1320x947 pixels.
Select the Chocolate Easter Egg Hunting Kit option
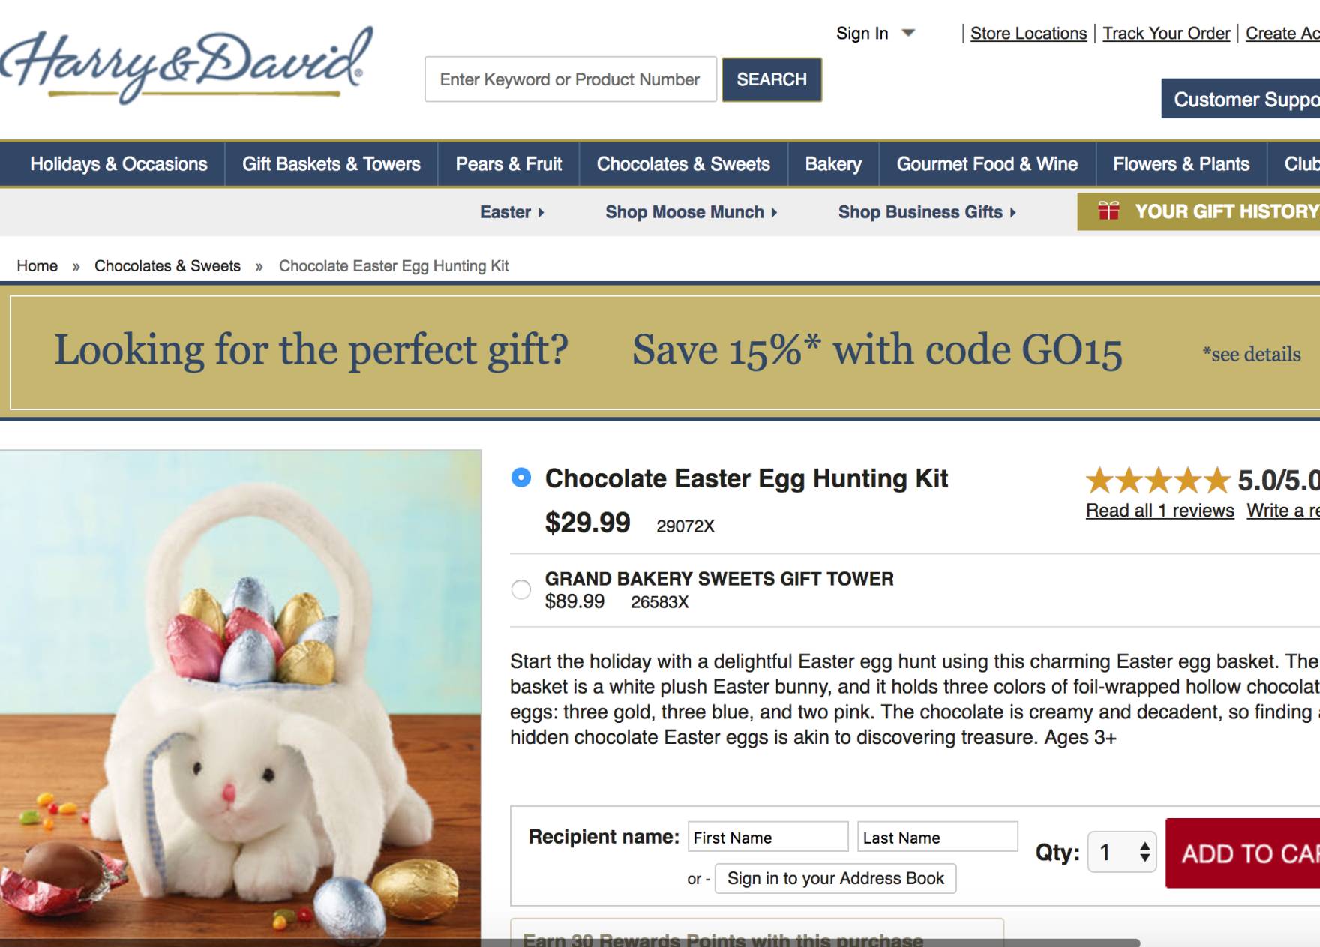pyautogui.click(x=521, y=478)
